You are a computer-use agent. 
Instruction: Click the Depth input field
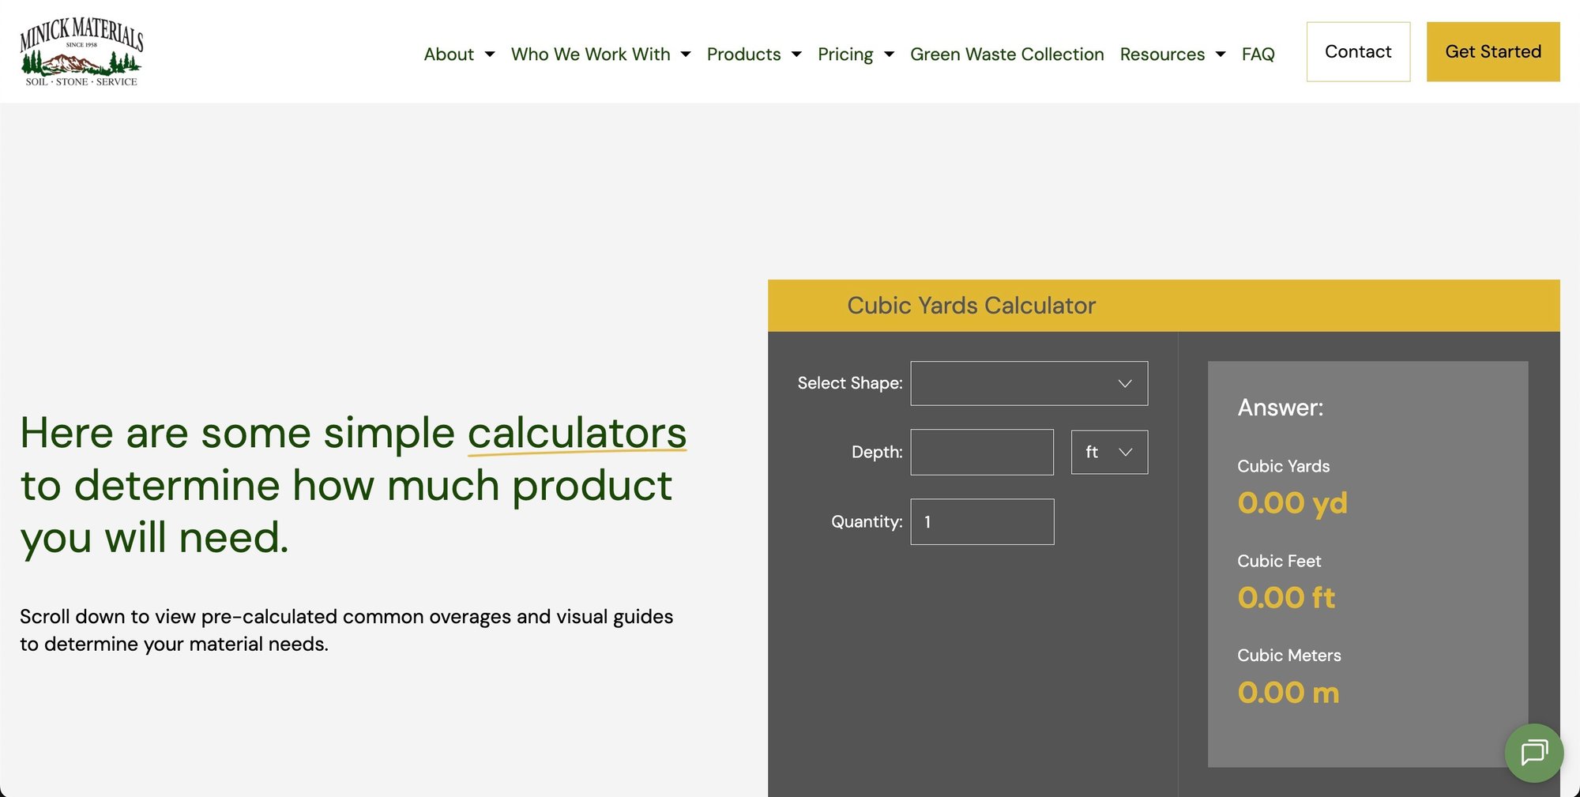pyautogui.click(x=982, y=452)
